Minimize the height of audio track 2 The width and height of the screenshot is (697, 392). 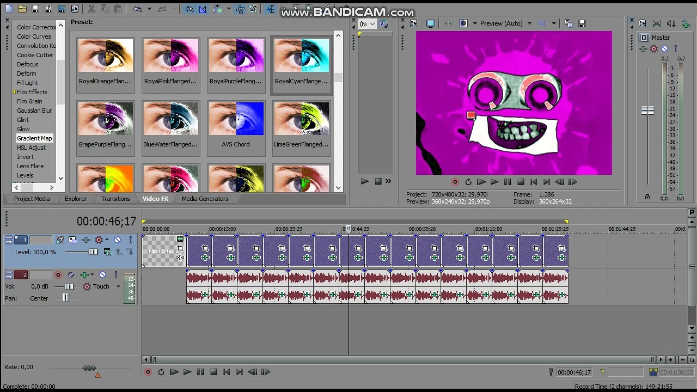click(8, 272)
